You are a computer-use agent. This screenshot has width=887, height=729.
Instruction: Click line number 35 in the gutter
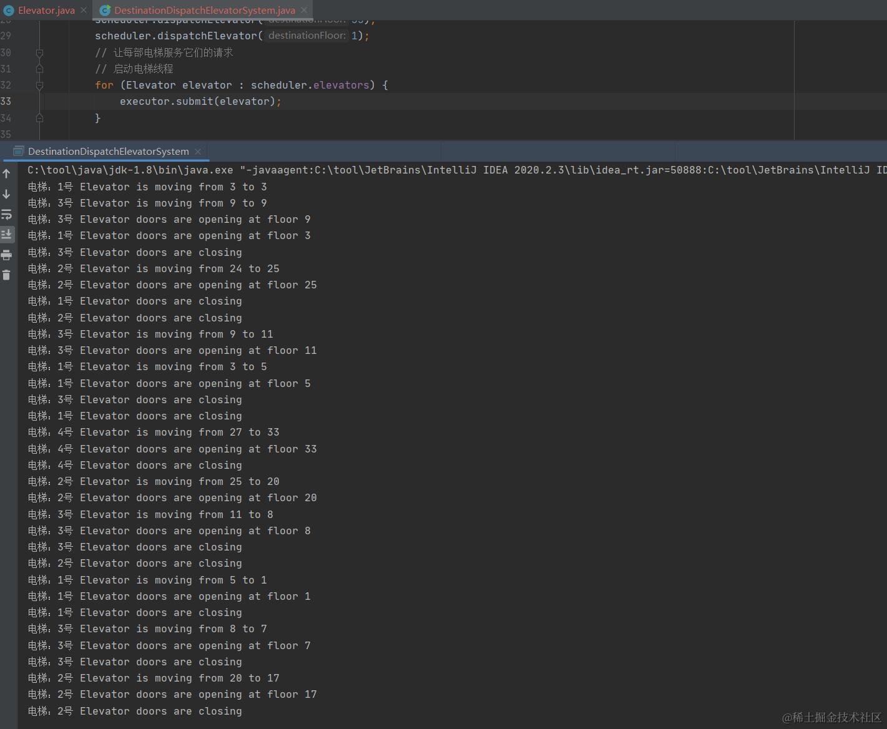pyautogui.click(x=6, y=134)
